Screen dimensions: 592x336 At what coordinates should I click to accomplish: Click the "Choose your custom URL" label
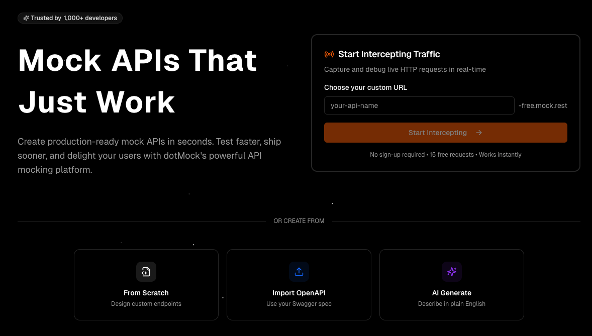click(365, 87)
